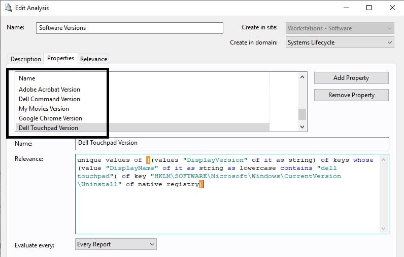Click the Edit Analysis window icon
Image resolution: width=404 pixels, height=257 pixels.
point(9,8)
